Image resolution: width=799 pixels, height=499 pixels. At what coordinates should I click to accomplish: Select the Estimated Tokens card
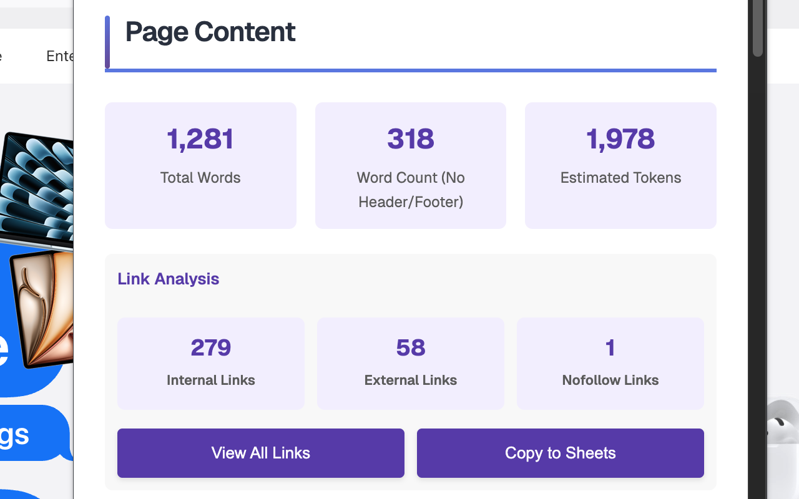tap(620, 165)
